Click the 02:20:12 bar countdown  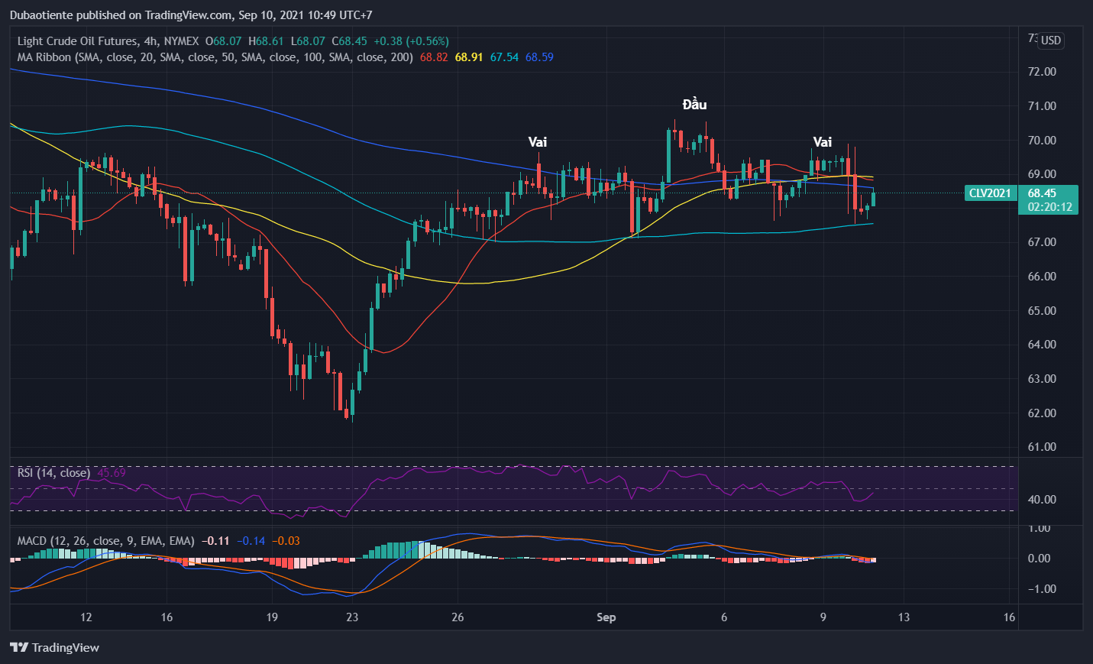1049,206
